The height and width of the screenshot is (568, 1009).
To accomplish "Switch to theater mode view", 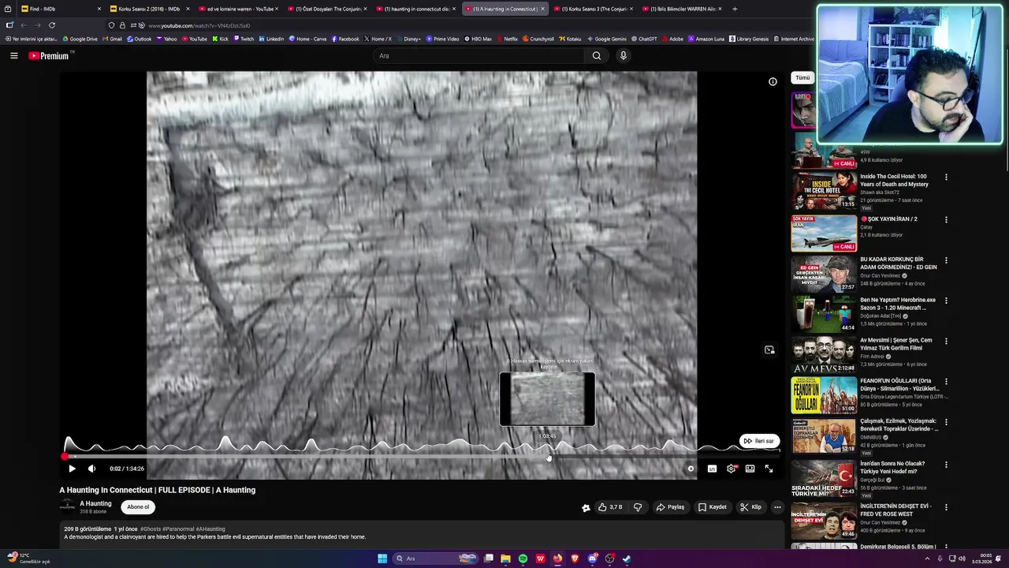I will [x=750, y=469].
